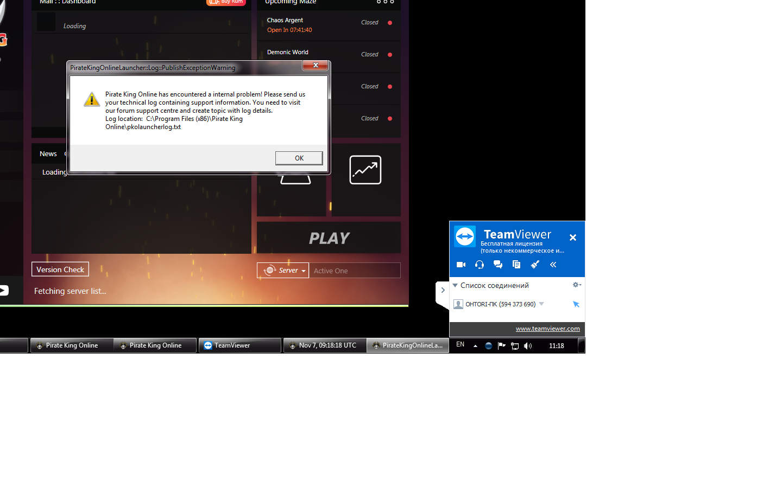Click the blue remote control cursor icon

coord(576,304)
